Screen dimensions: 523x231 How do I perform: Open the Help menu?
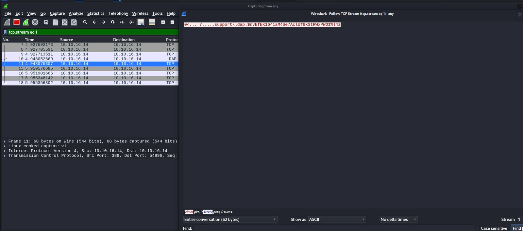(171, 13)
